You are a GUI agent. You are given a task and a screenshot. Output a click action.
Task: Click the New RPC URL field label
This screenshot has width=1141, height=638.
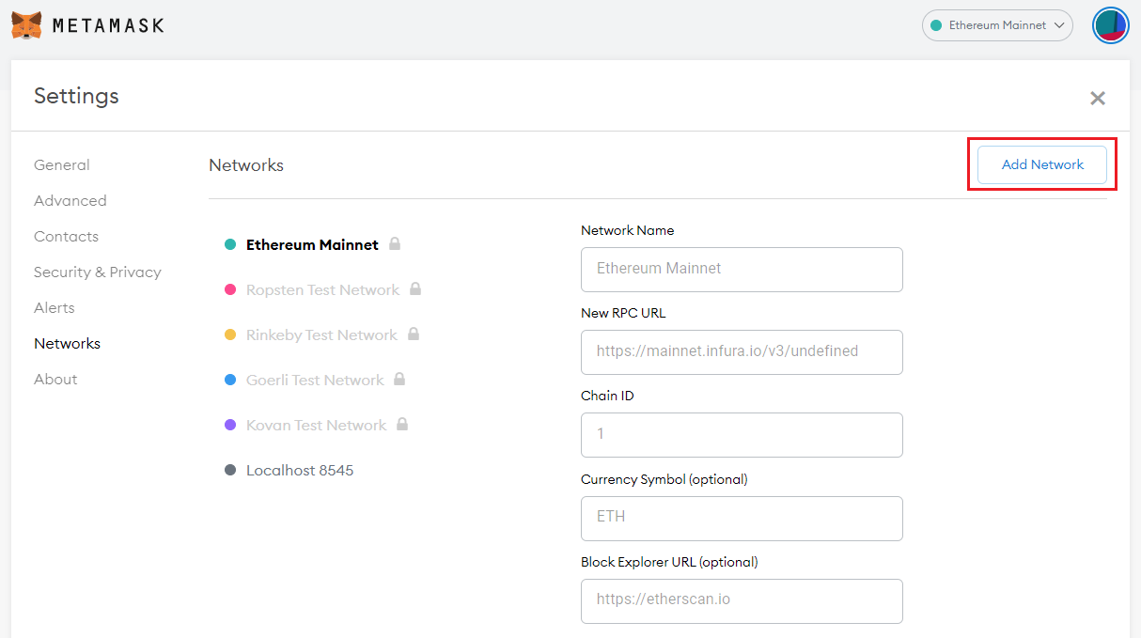(623, 313)
